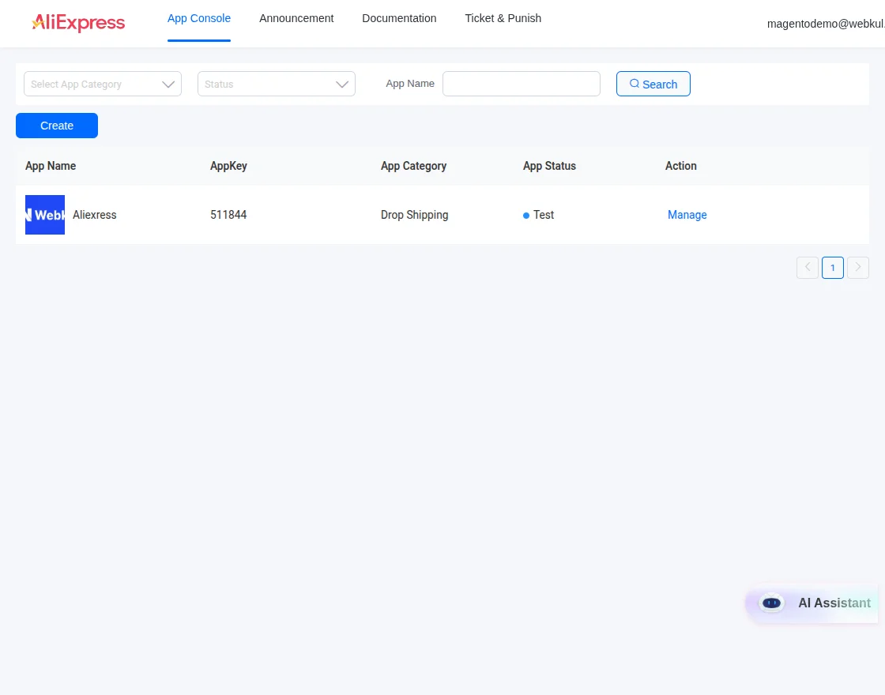885x695 pixels.
Task: Click the Webkul app logo thumbnail
Action: 44,214
